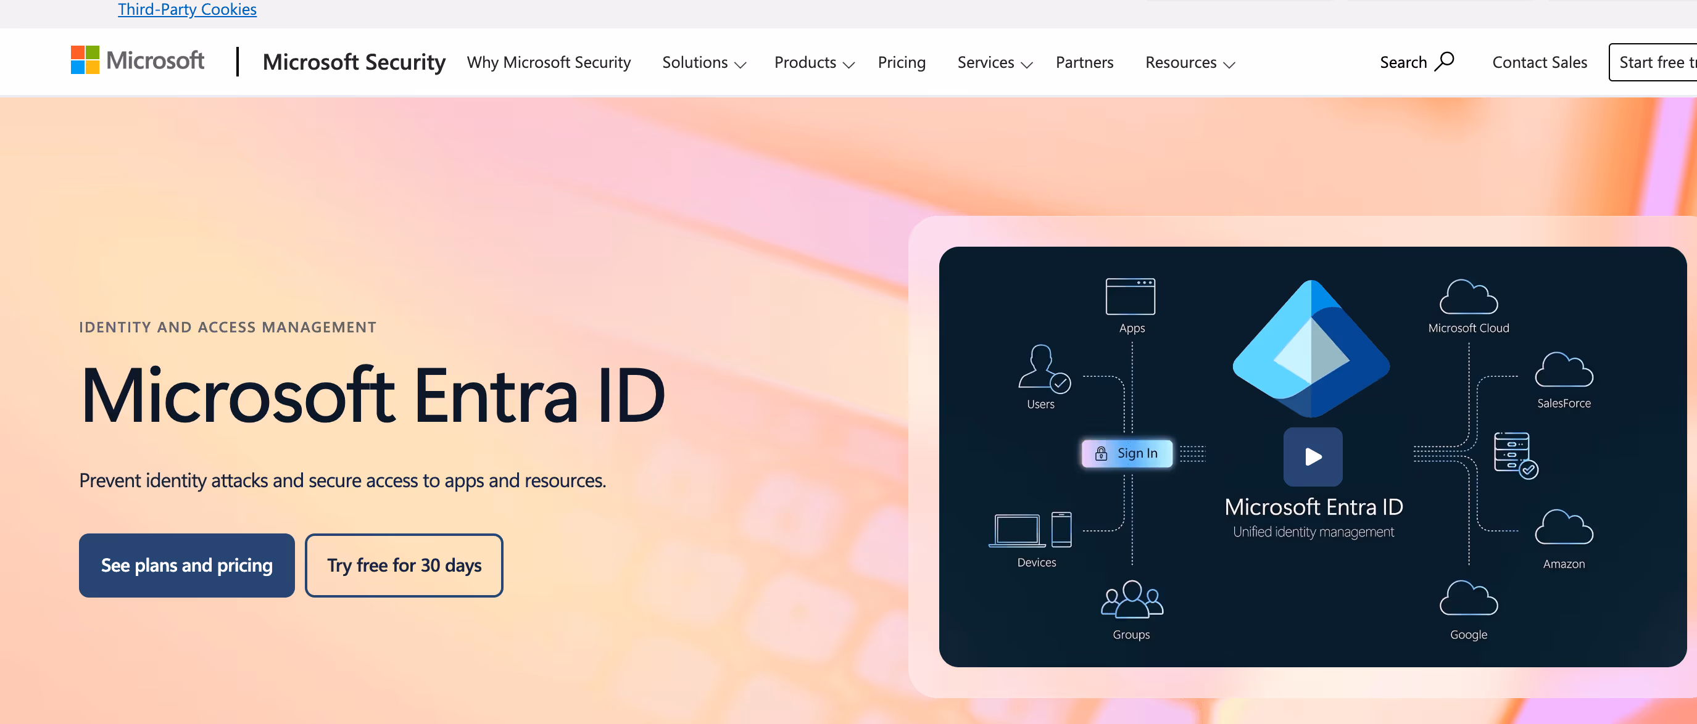Viewport: 1697px width, 724px height.
Task: Go to Partners in navigation
Action: point(1084,62)
